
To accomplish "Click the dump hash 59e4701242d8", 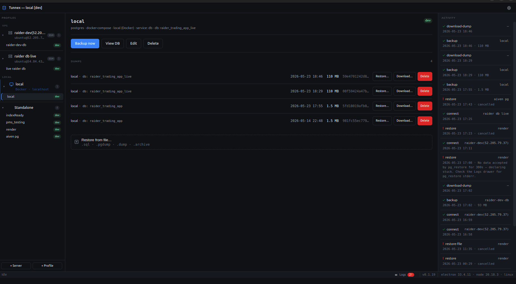I will (x=356, y=76).
